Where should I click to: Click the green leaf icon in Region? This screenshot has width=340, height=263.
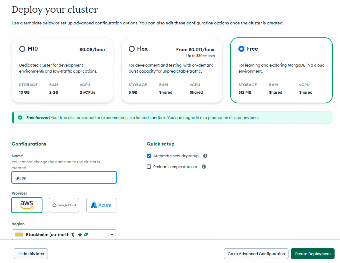pyautogui.click(x=86, y=235)
